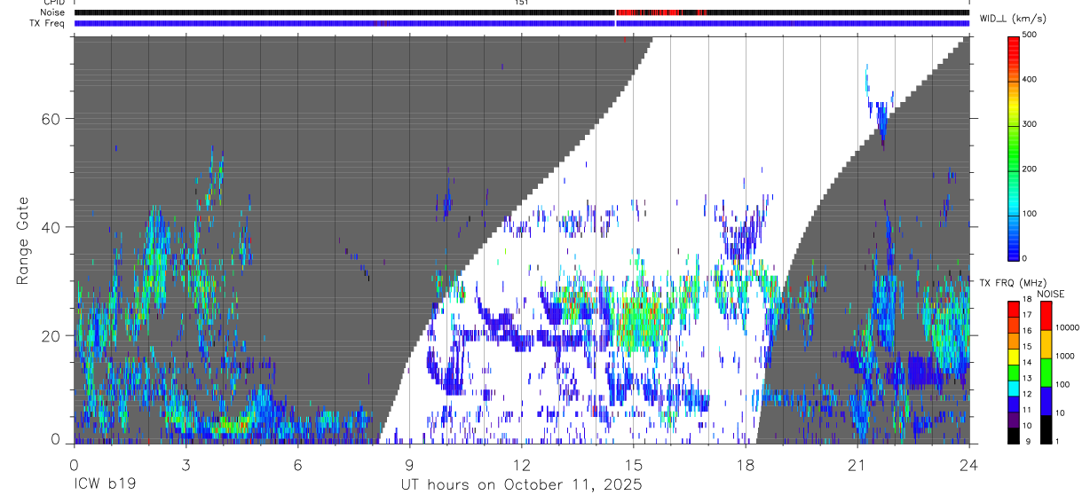Click the blue 10–100 swatch in NOISE legend
1090x503 pixels.
(1045, 400)
